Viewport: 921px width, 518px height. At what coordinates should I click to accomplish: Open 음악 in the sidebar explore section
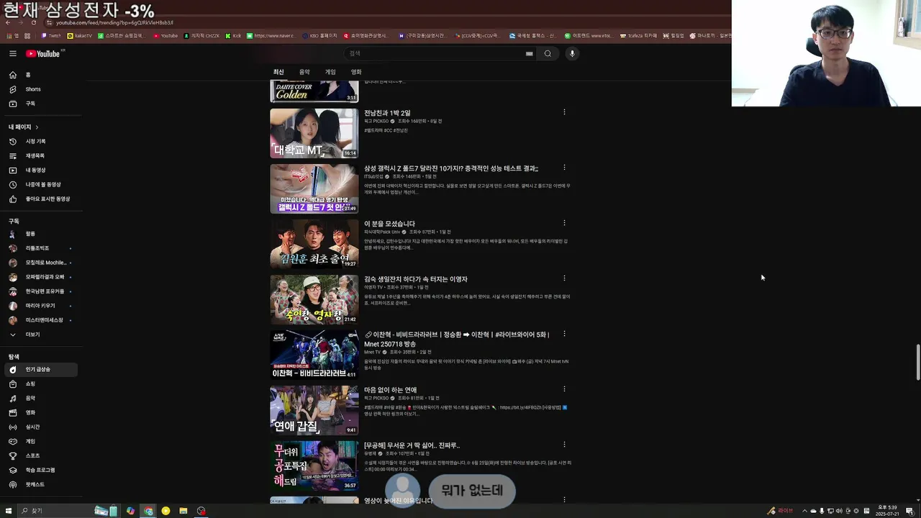pos(40,398)
